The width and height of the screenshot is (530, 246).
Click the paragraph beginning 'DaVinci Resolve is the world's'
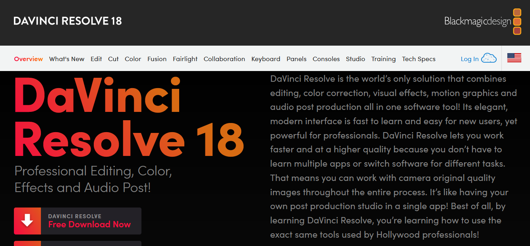point(394,157)
